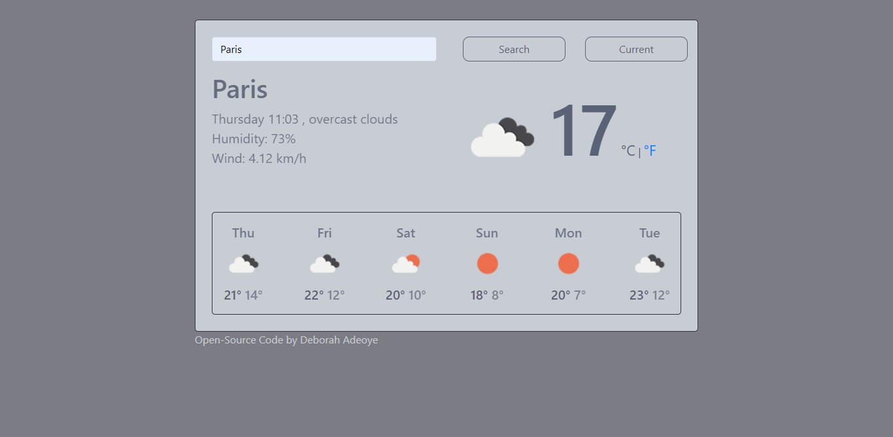Focus the city input containing Paris

point(324,49)
